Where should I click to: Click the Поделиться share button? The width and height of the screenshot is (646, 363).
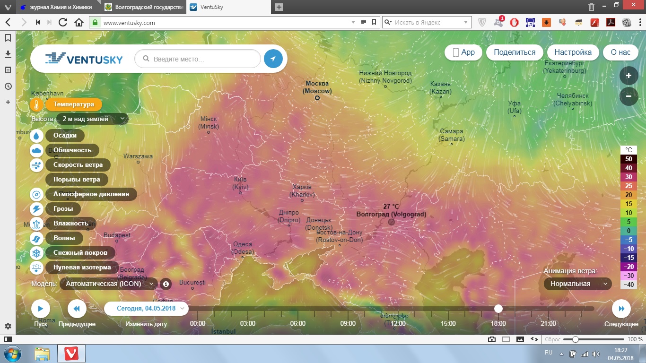[x=515, y=52]
